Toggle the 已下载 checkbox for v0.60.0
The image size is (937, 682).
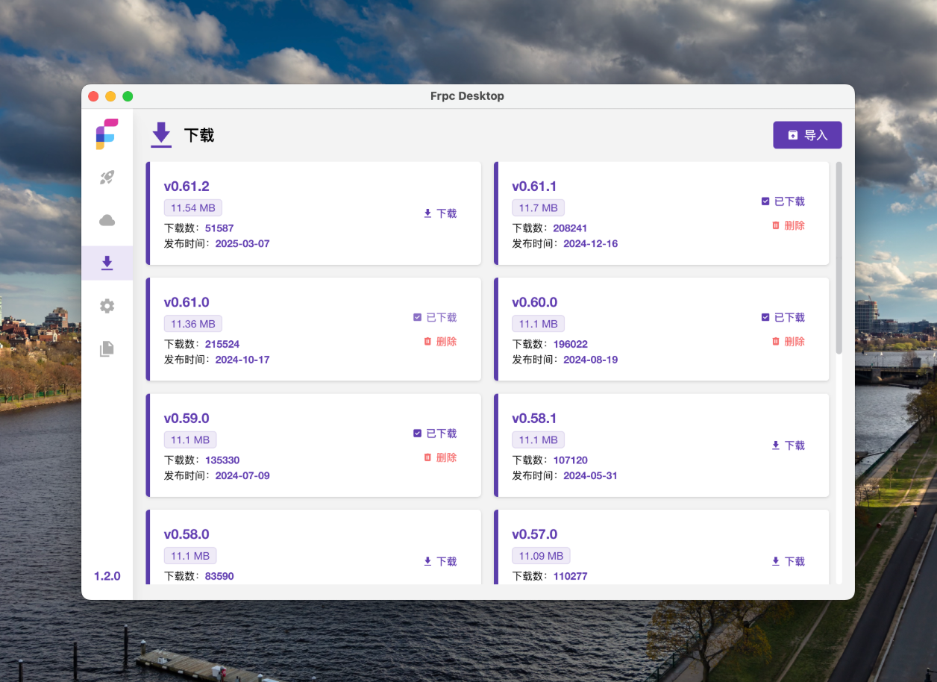[765, 317]
